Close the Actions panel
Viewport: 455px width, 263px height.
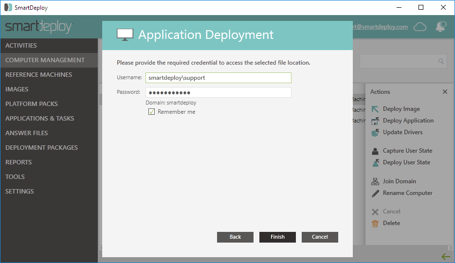445,91
